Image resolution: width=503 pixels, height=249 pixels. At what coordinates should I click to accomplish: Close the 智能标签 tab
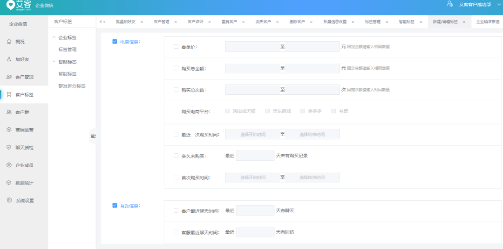coord(421,22)
